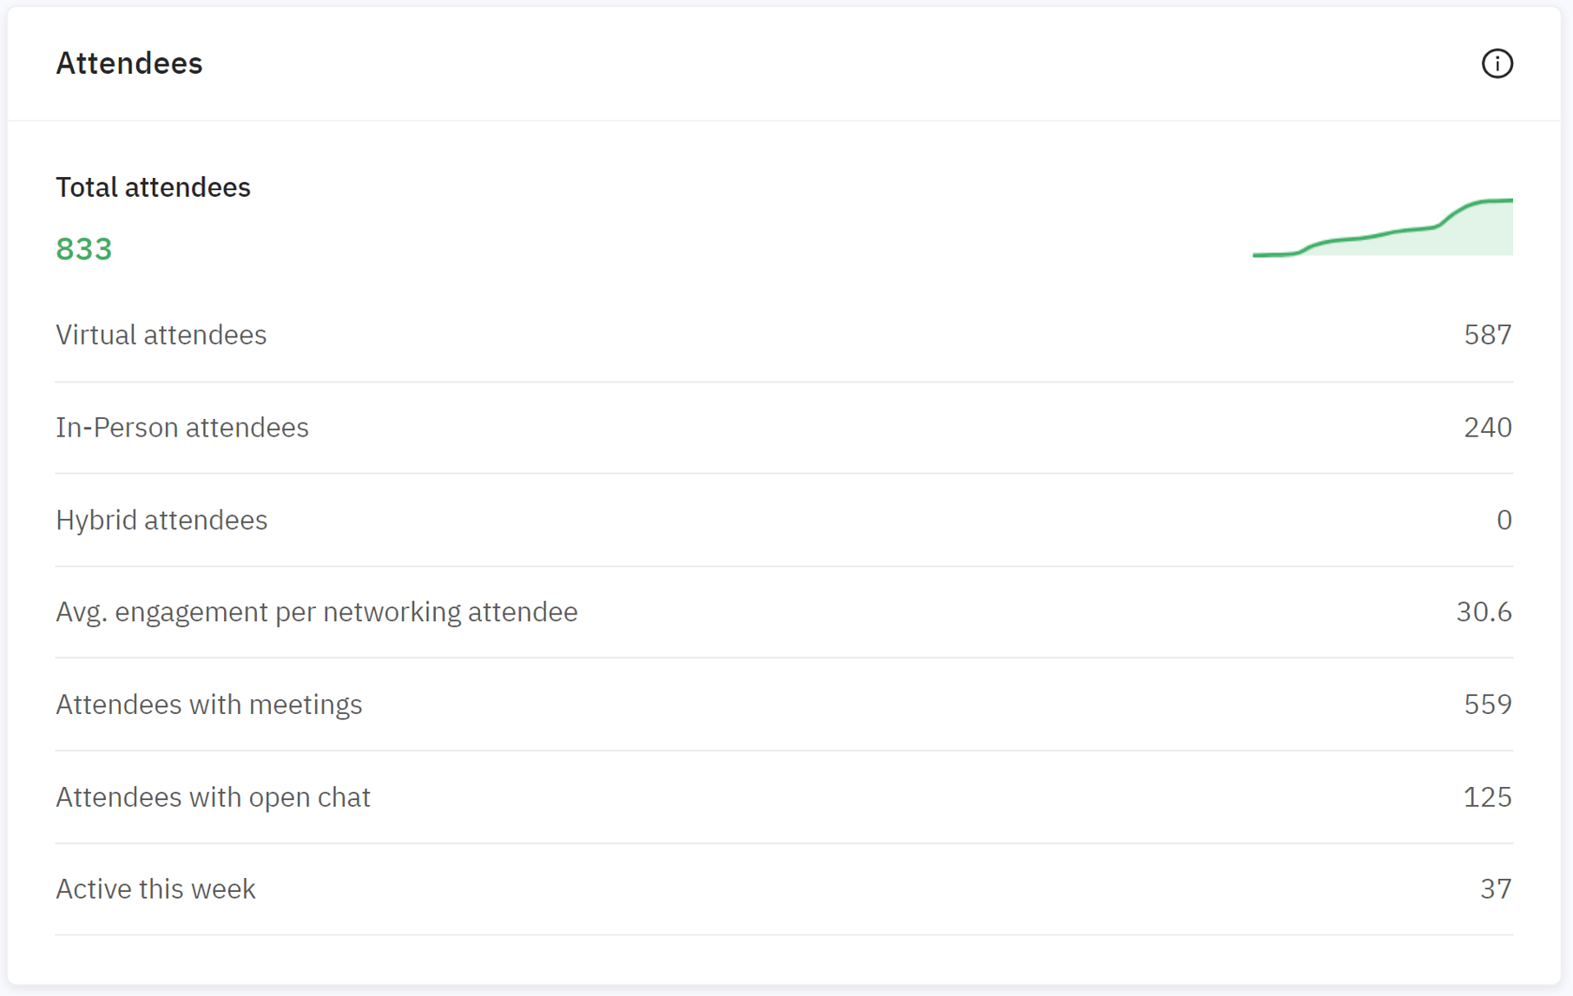Click the Total attendees label
The image size is (1573, 996).
(153, 187)
